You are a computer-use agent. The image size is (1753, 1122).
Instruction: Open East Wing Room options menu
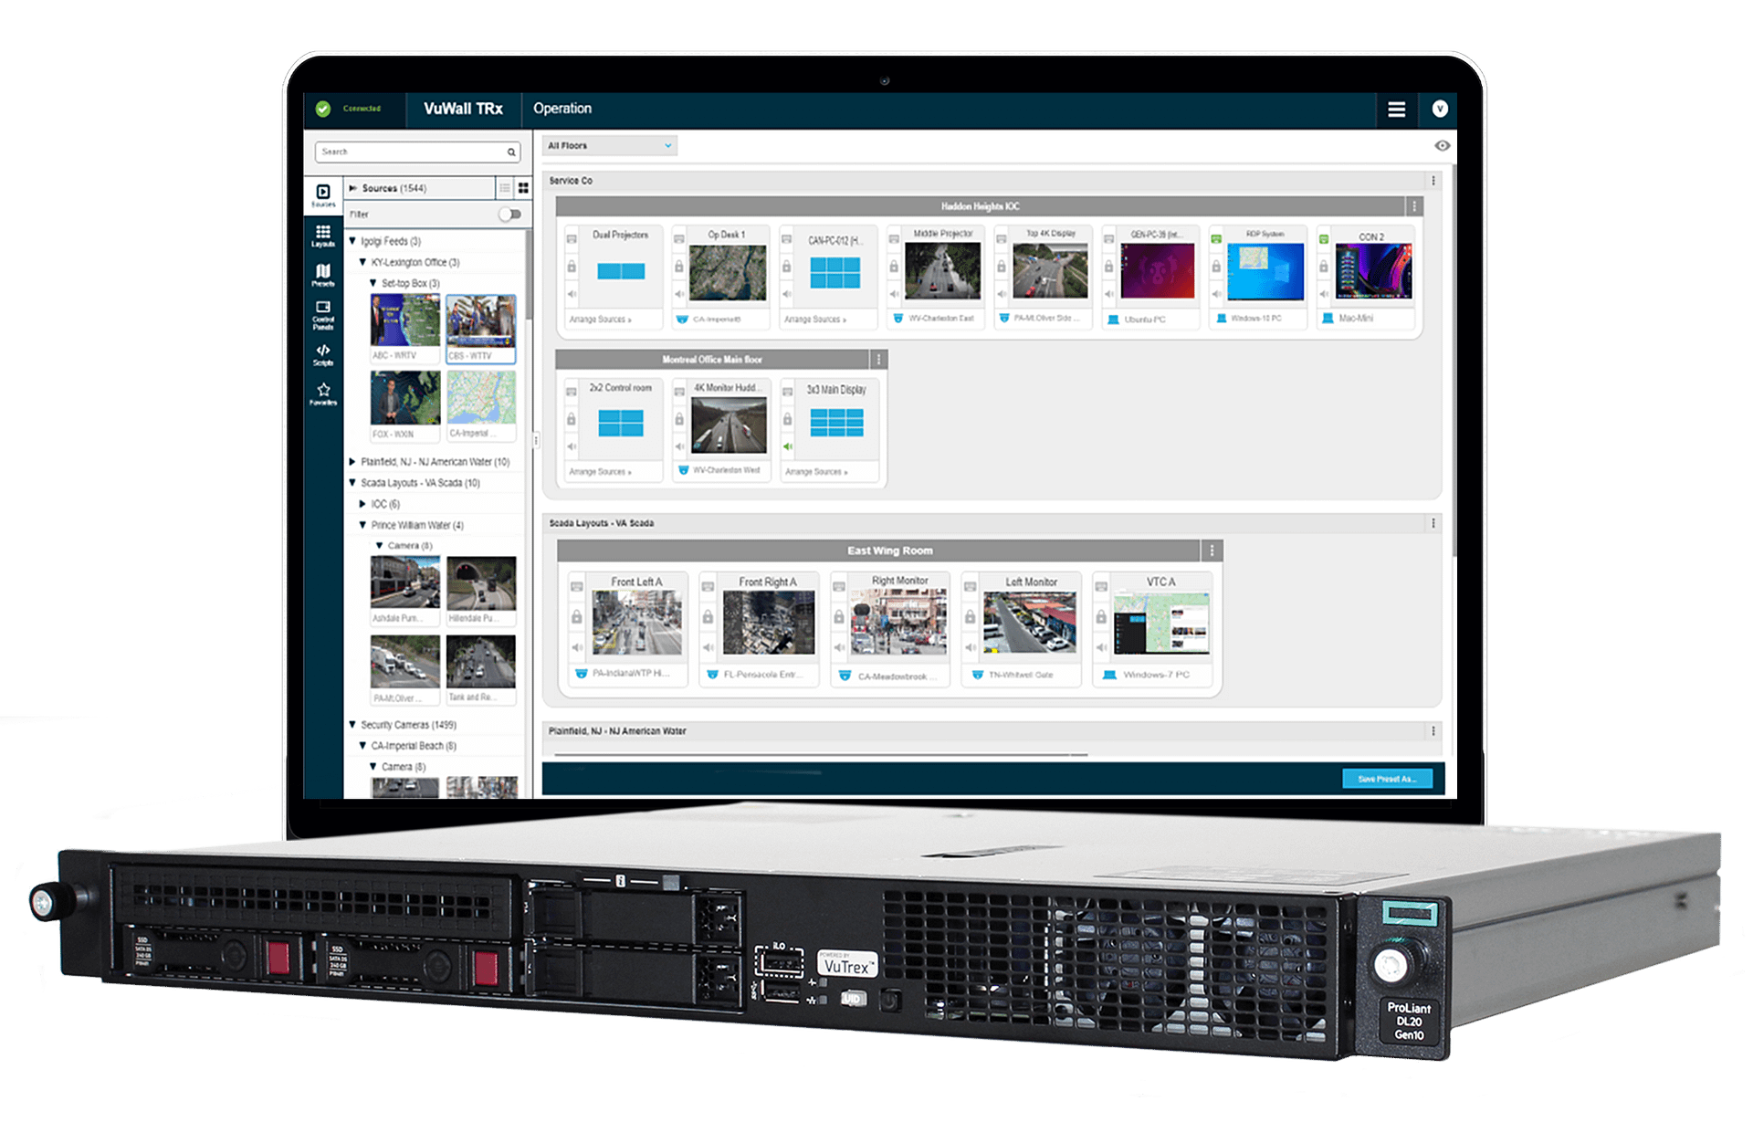pyautogui.click(x=1212, y=551)
